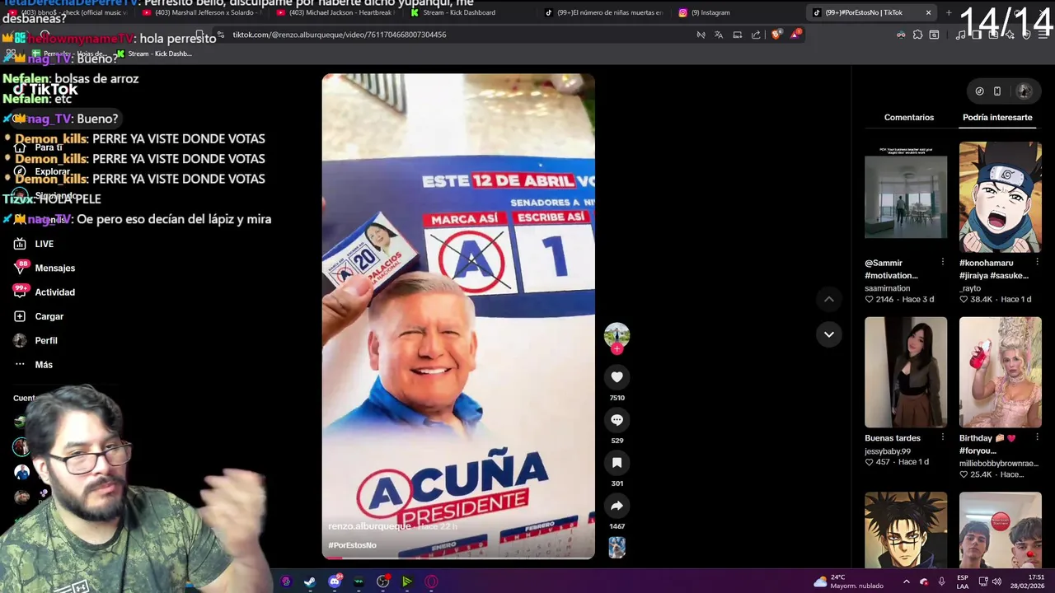The image size is (1055, 593).
Task: Click the ESP LAA language indicator
Action: click(x=963, y=581)
